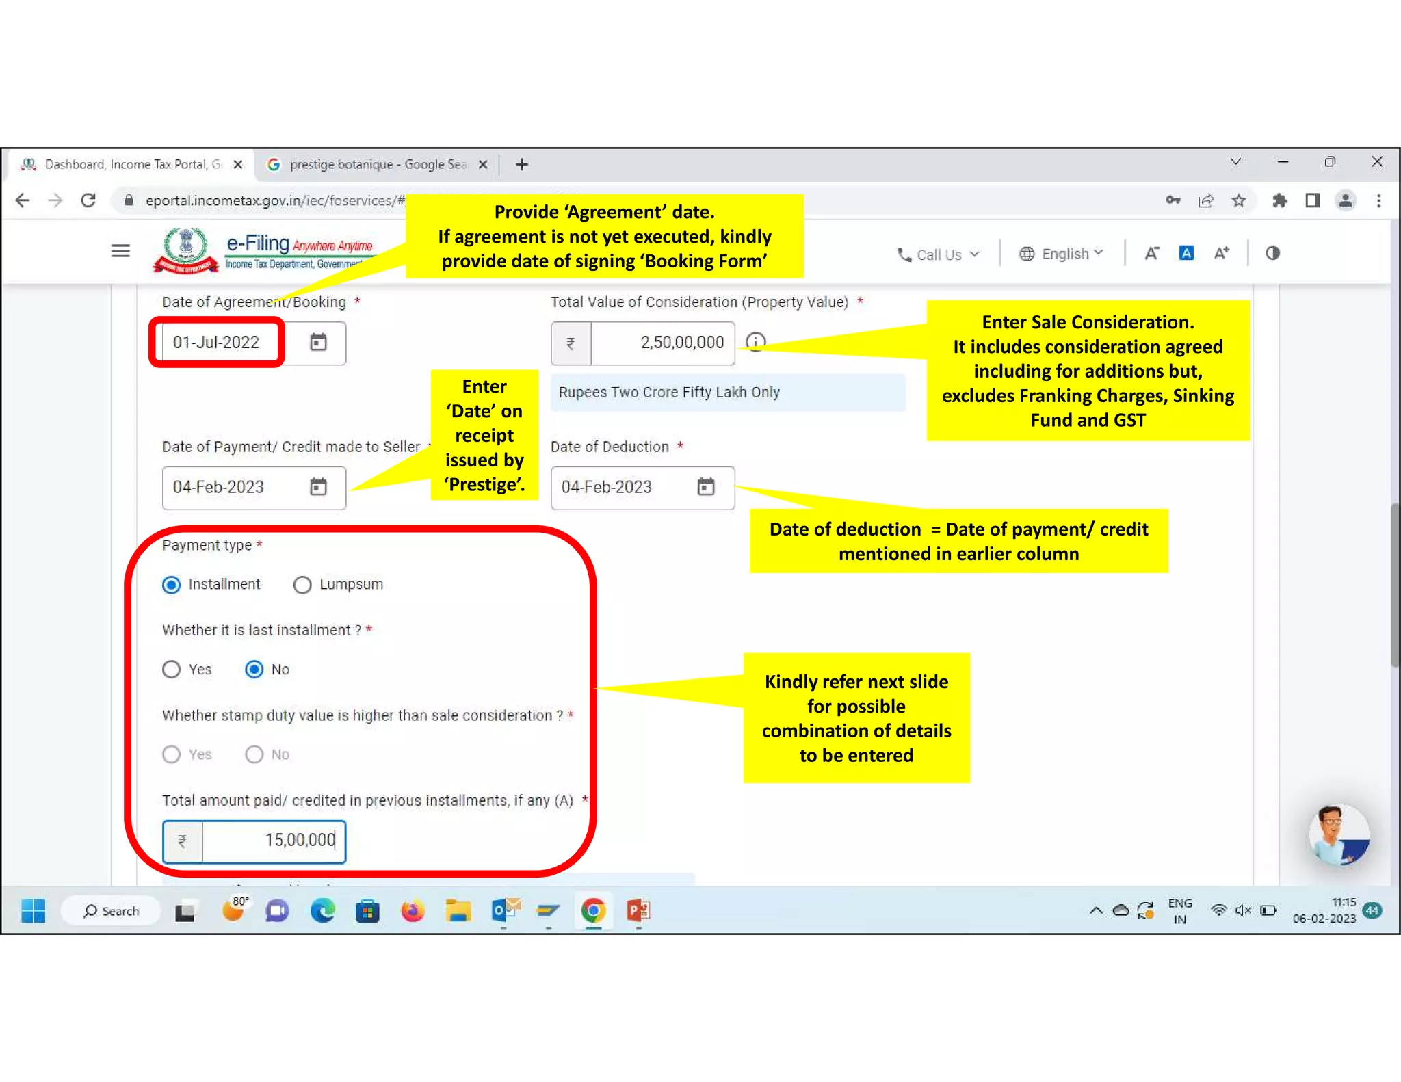Bookmark this page with star icon
The height and width of the screenshot is (1082, 1401).
1238,200
